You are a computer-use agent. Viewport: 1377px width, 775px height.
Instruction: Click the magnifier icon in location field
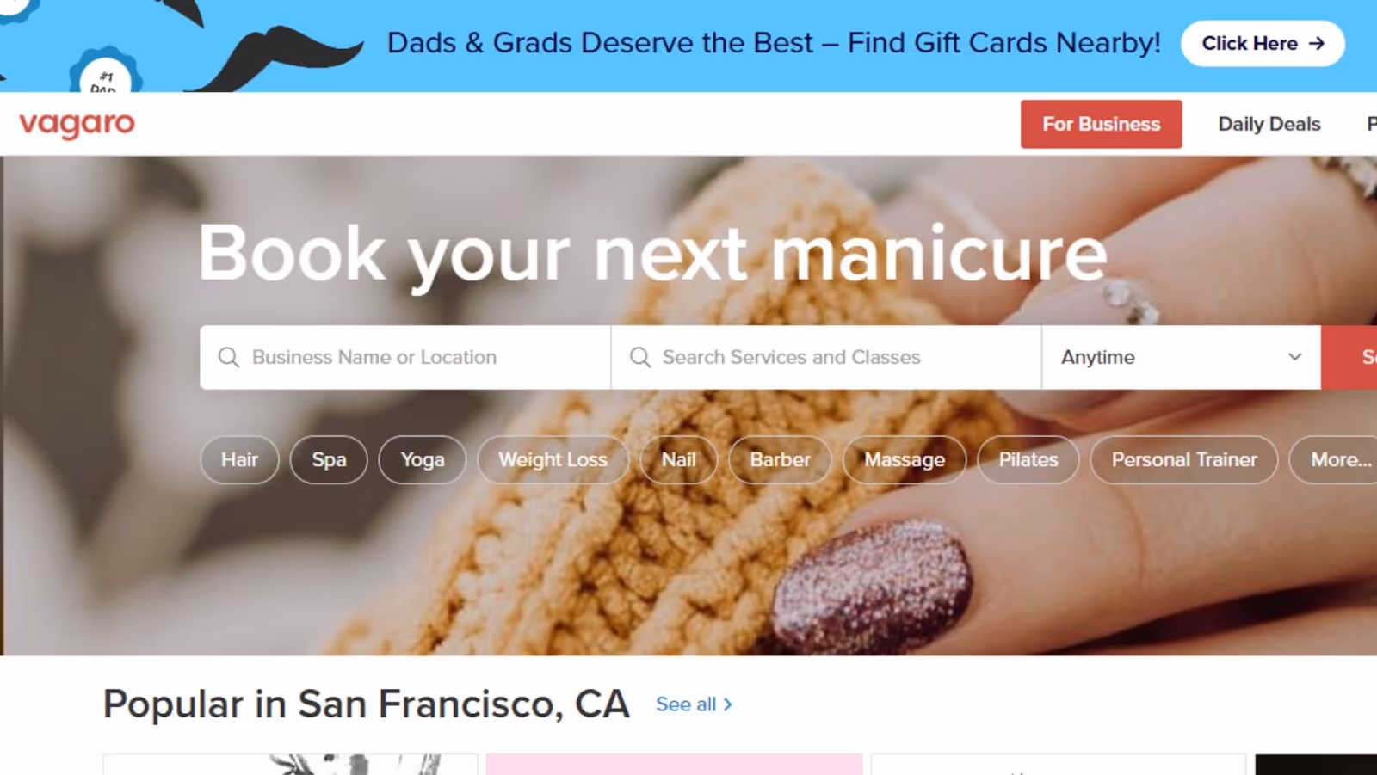click(x=228, y=357)
